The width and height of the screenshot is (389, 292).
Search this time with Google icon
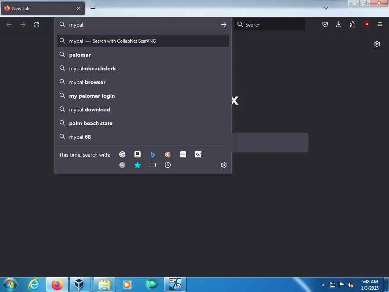[122, 154]
